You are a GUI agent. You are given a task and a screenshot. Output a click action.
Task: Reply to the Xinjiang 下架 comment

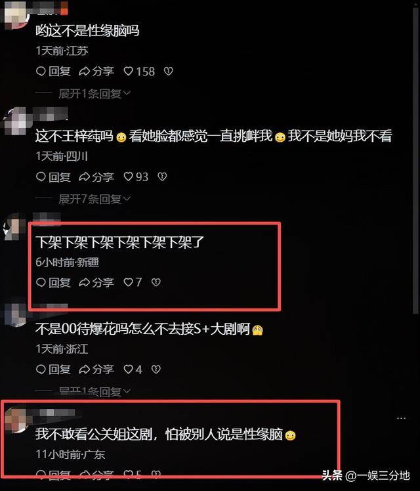(53, 283)
